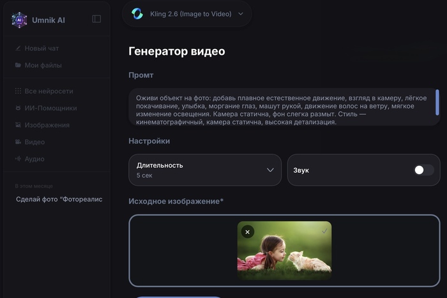
Task: Select Видео in the sidebar menu
Action: click(x=34, y=142)
